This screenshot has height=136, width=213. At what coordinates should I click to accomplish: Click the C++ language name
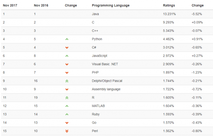point(95,31)
